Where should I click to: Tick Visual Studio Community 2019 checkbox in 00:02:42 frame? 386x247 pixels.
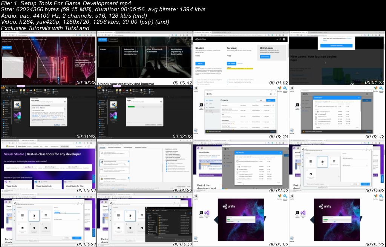[x=316, y=106]
